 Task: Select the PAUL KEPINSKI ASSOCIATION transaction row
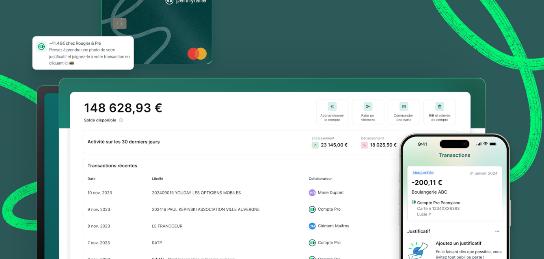[x=205, y=209]
